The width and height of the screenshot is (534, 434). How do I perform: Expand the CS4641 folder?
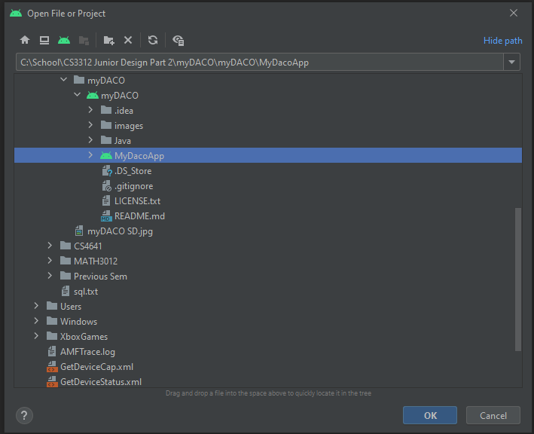tap(50, 246)
